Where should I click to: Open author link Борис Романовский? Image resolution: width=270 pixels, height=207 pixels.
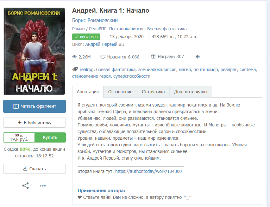95,20
